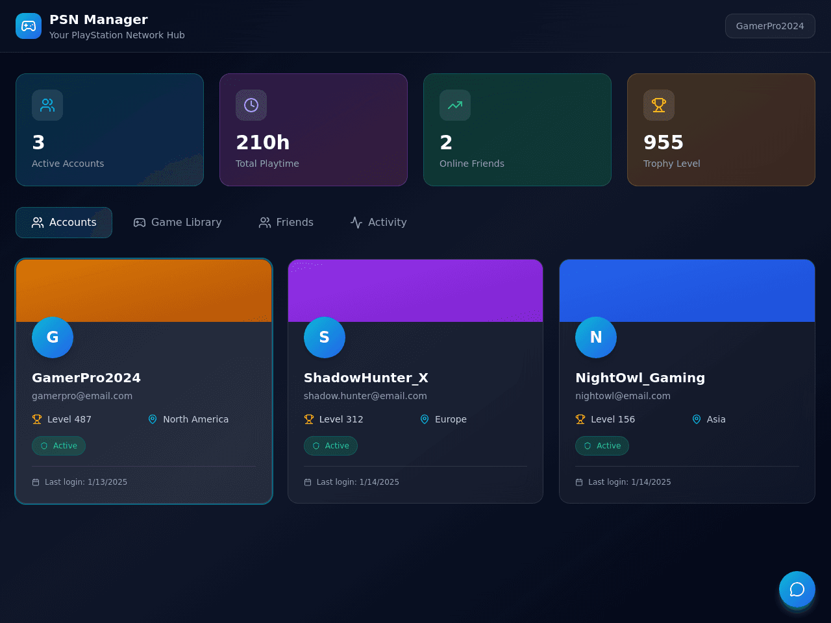
Task: Click the Active Accounts people icon
Action: [47, 105]
